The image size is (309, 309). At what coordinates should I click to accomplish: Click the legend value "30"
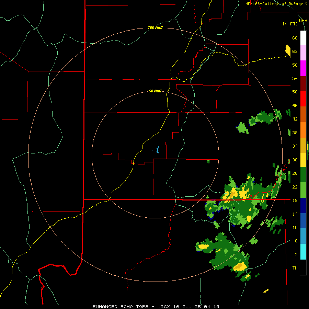(295, 160)
